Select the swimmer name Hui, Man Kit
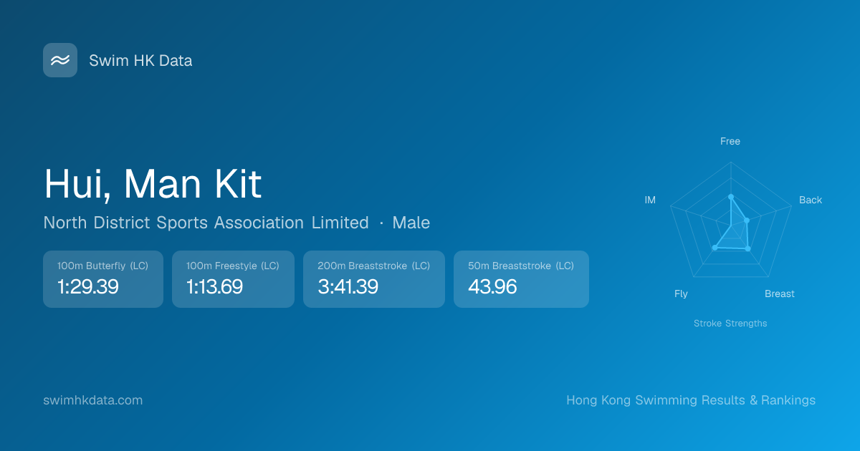Image resolution: width=860 pixels, height=451 pixels. point(153,184)
